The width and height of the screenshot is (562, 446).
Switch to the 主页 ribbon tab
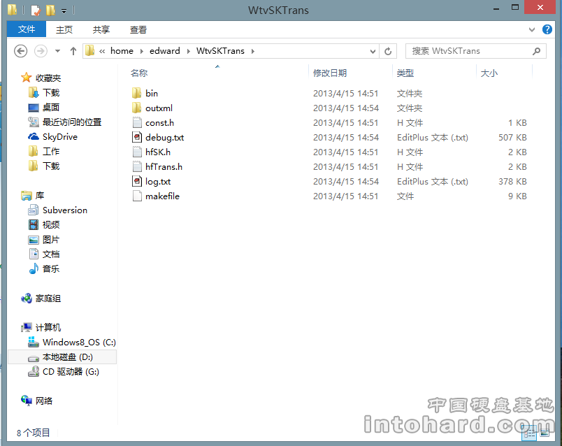pyautogui.click(x=64, y=30)
